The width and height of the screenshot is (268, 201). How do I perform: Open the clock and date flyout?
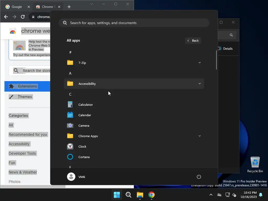point(249,195)
